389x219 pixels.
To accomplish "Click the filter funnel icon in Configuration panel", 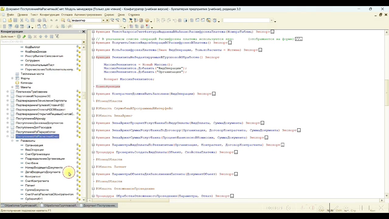I will pyautogui.click(x=57, y=36).
